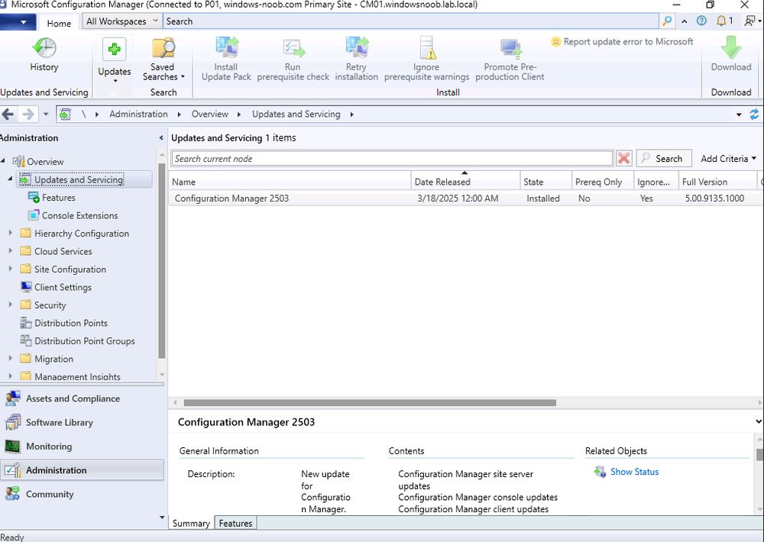Open the Show Status link
The image size is (764, 542).
coord(634,472)
